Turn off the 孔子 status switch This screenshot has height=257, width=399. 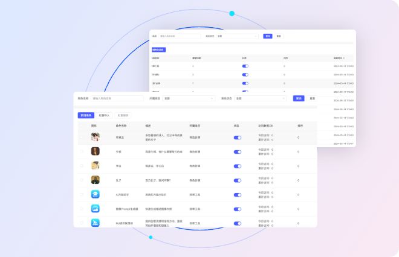coord(237,180)
